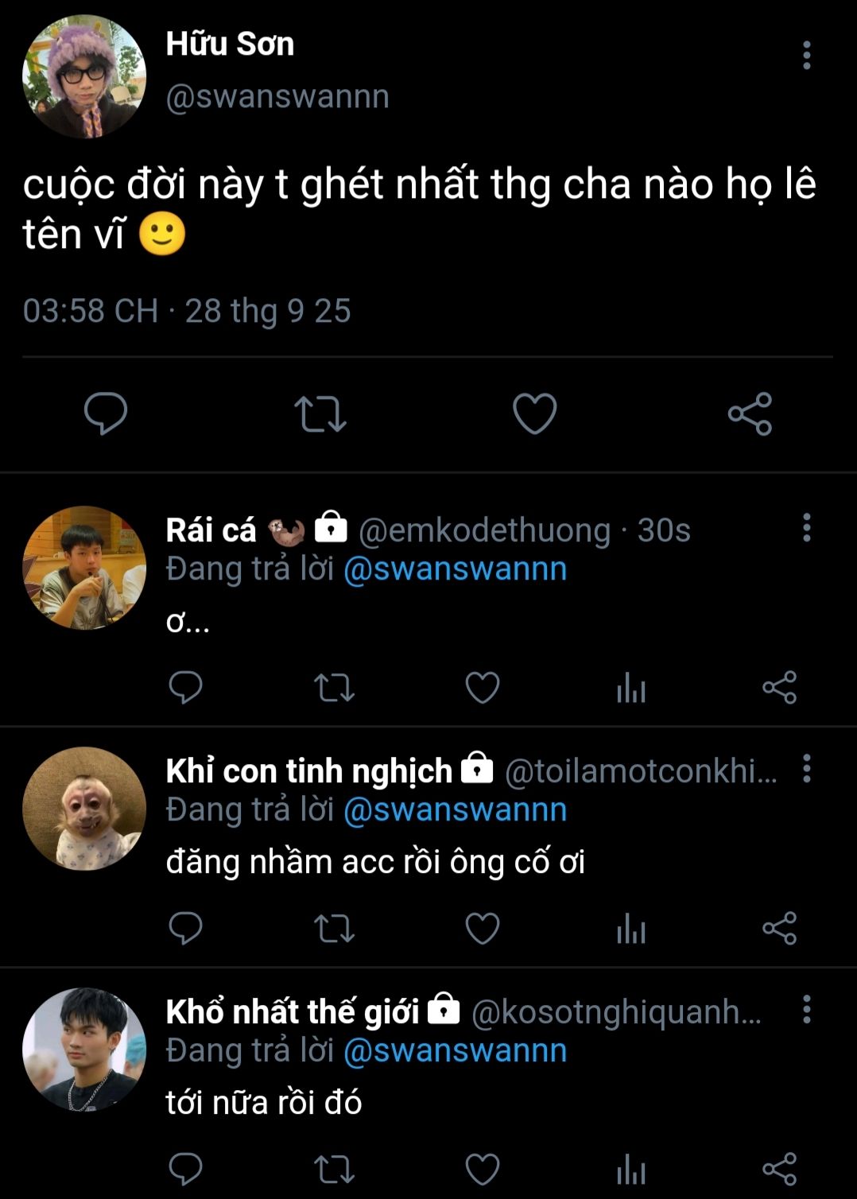Retweet Hữu Sơn's main tweet
This screenshot has width=857, height=1199.
click(320, 413)
